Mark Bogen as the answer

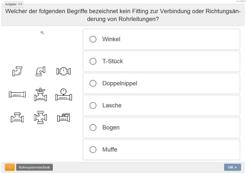[93, 128]
